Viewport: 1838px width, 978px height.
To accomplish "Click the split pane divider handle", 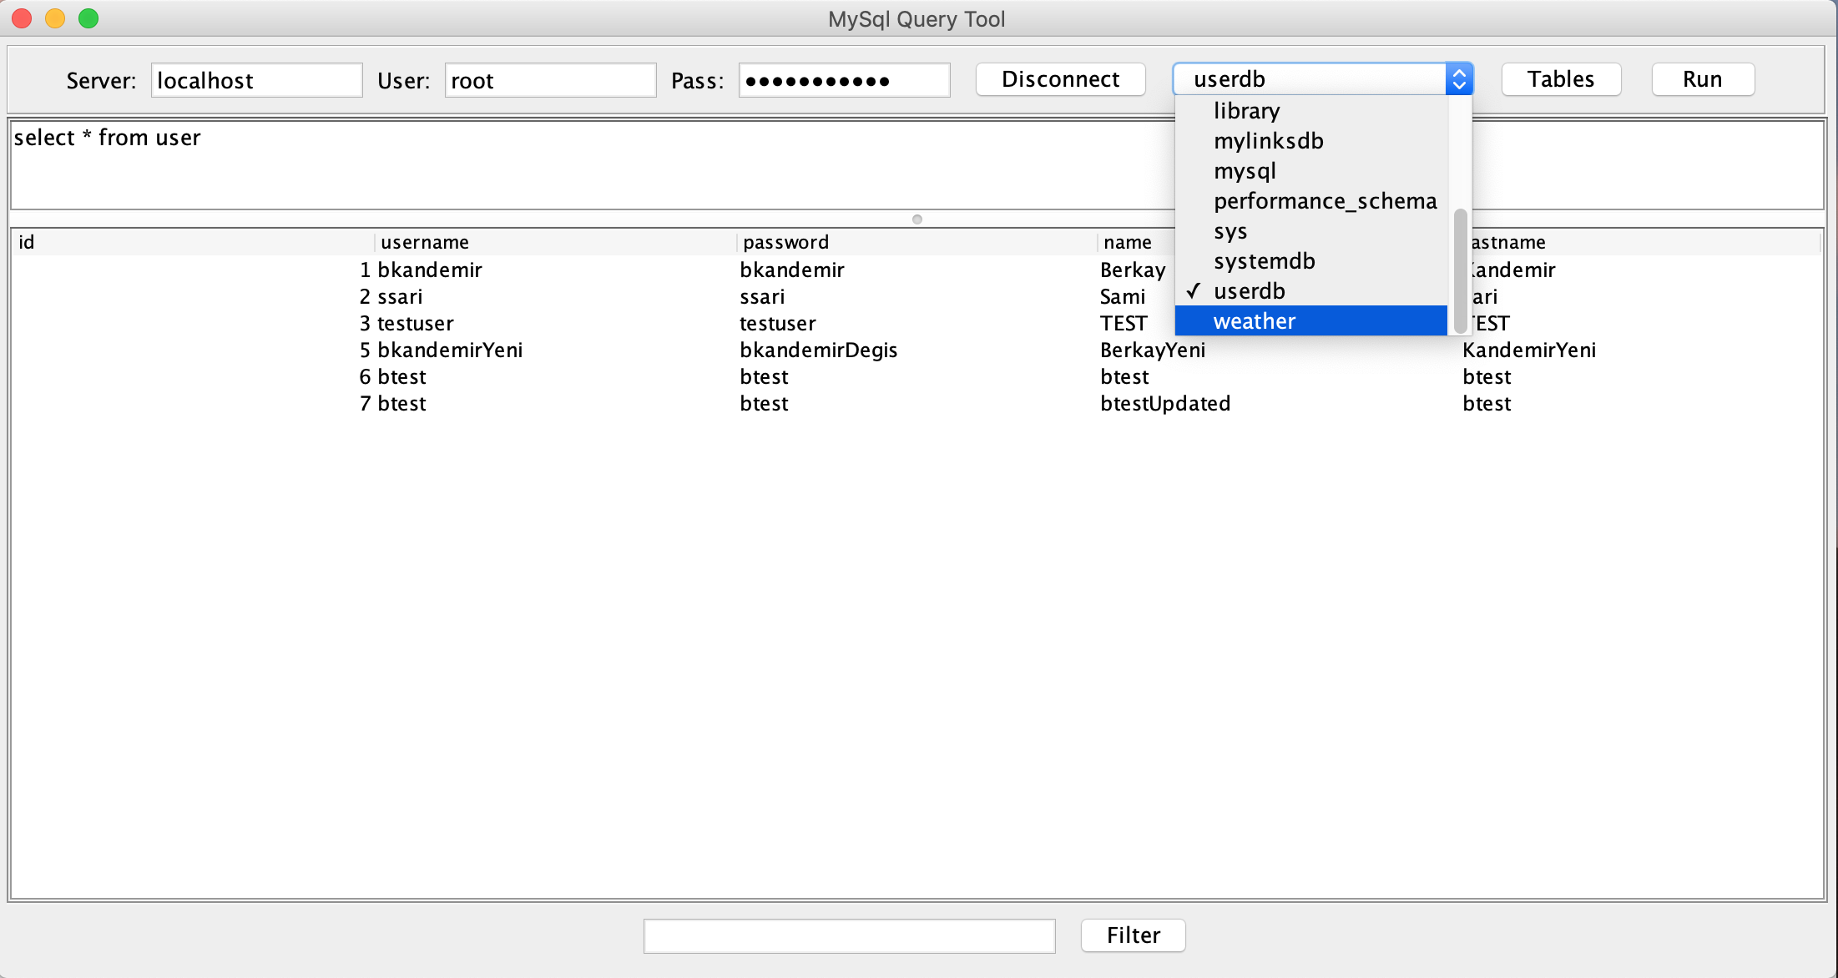I will [x=917, y=219].
